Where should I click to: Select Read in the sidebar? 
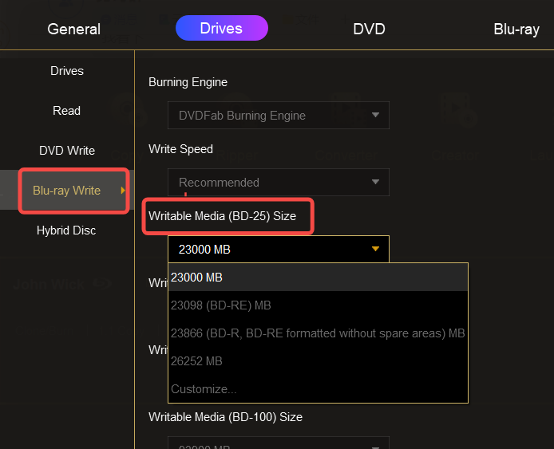point(67,111)
